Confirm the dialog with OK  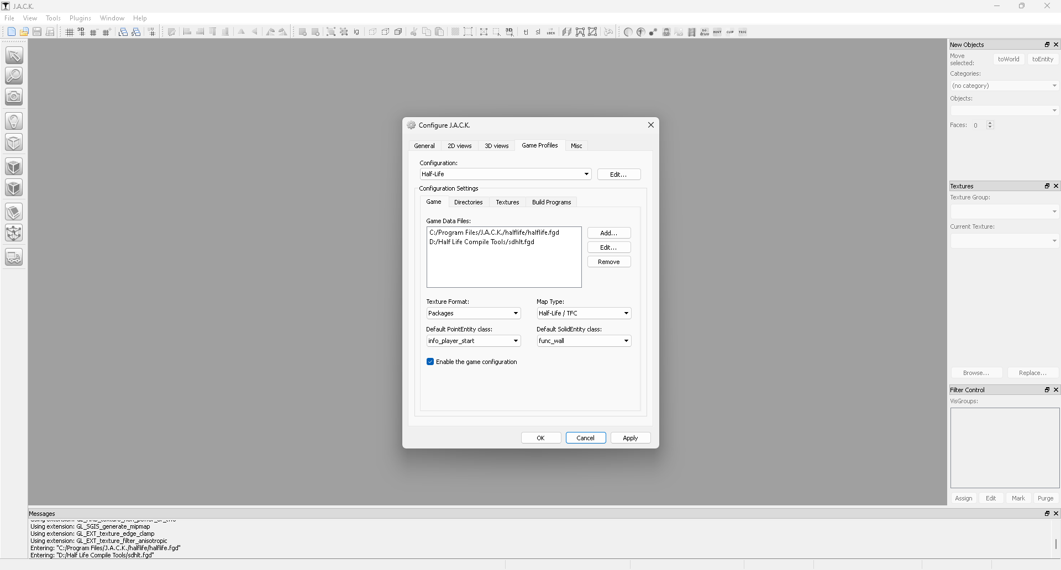pos(541,438)
